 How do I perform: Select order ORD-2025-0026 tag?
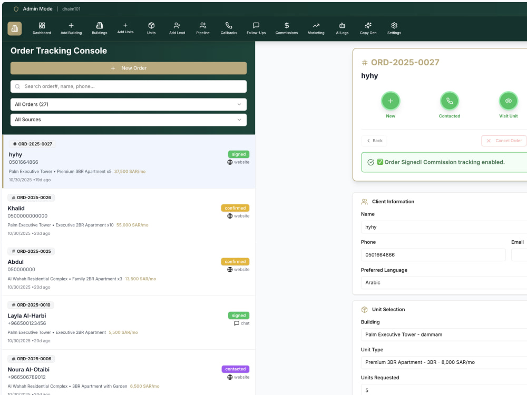pyautogui.click(x=31, y=197)
